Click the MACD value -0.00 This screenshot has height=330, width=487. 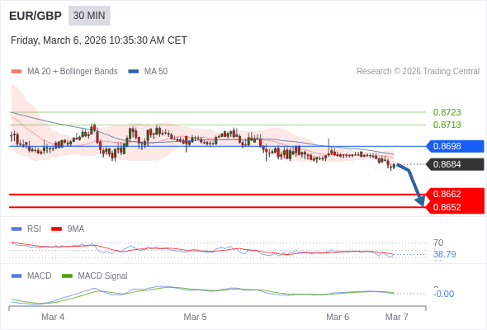[x=443, y=294]
